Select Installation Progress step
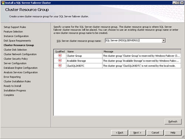The height and width of the screenshot is (139, 185). [x=15, y=90]
